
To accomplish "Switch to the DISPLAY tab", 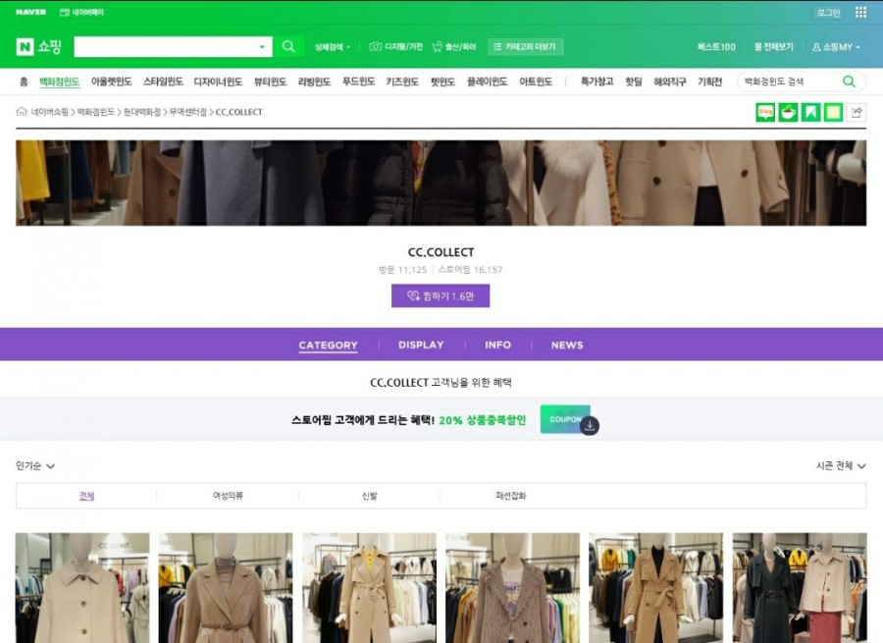I will click(421, 345).
